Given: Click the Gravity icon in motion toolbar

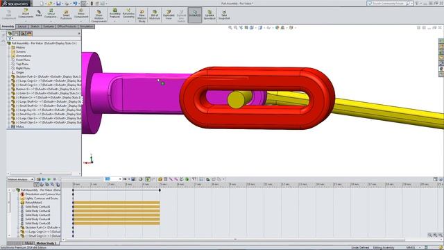Looking at the screenshot, I should click(x=187, y=179).
